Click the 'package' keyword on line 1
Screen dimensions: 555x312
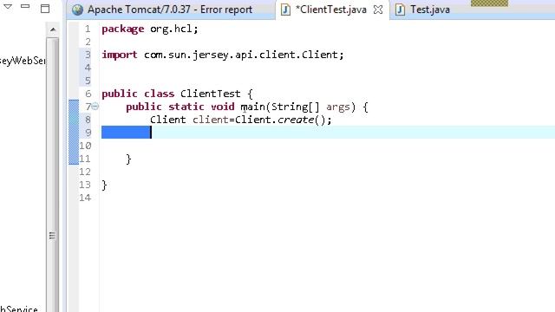[123, 29]
